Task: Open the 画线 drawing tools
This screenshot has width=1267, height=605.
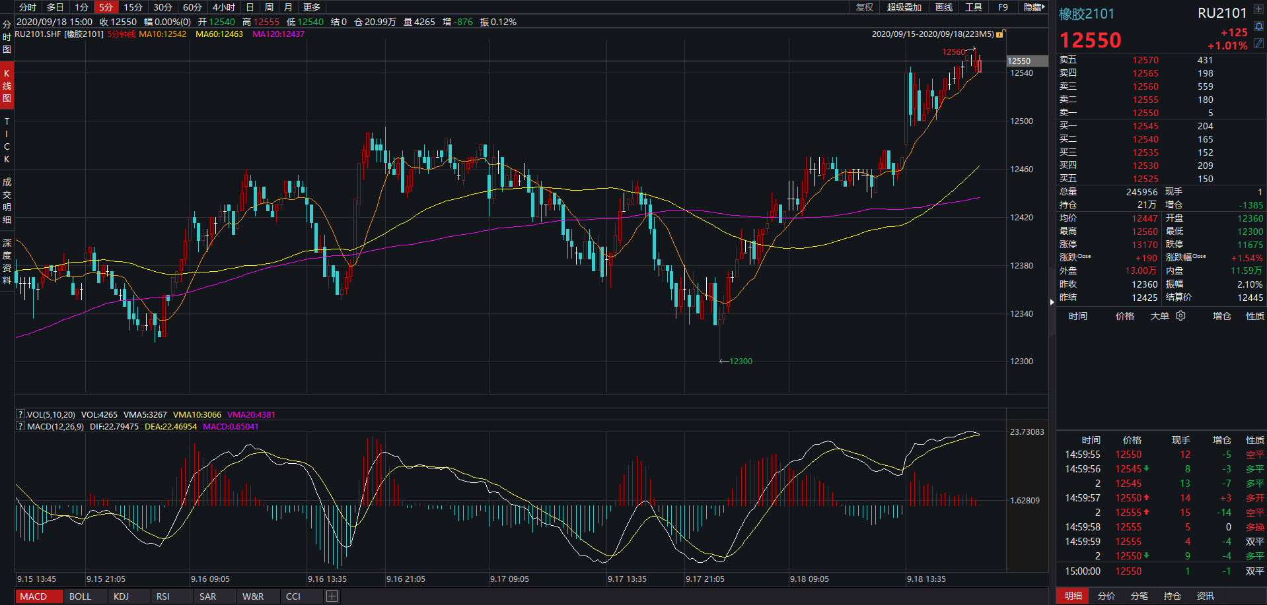Action: pos(944,7)
